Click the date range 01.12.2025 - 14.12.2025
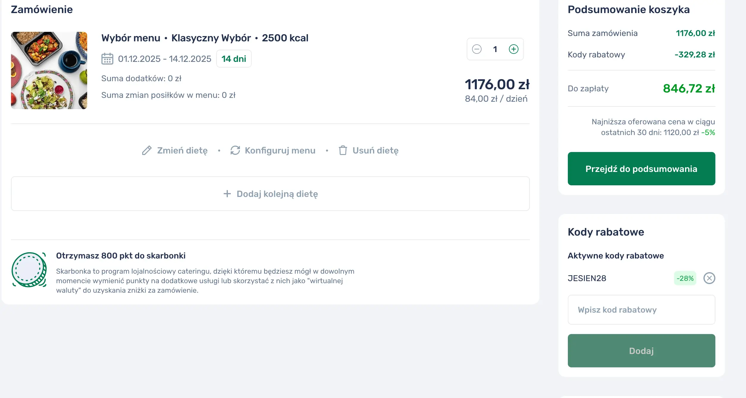This screenshot has width=746, height=398. 164,59
